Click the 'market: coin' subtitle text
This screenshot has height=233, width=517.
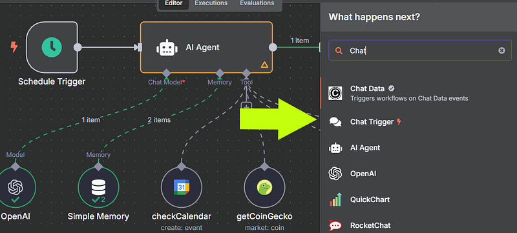[x=264, y=228]
